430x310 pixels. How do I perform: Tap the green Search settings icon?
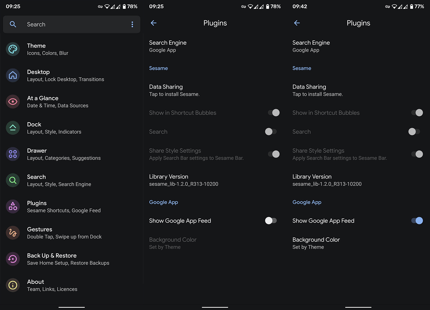pos(13,180)
